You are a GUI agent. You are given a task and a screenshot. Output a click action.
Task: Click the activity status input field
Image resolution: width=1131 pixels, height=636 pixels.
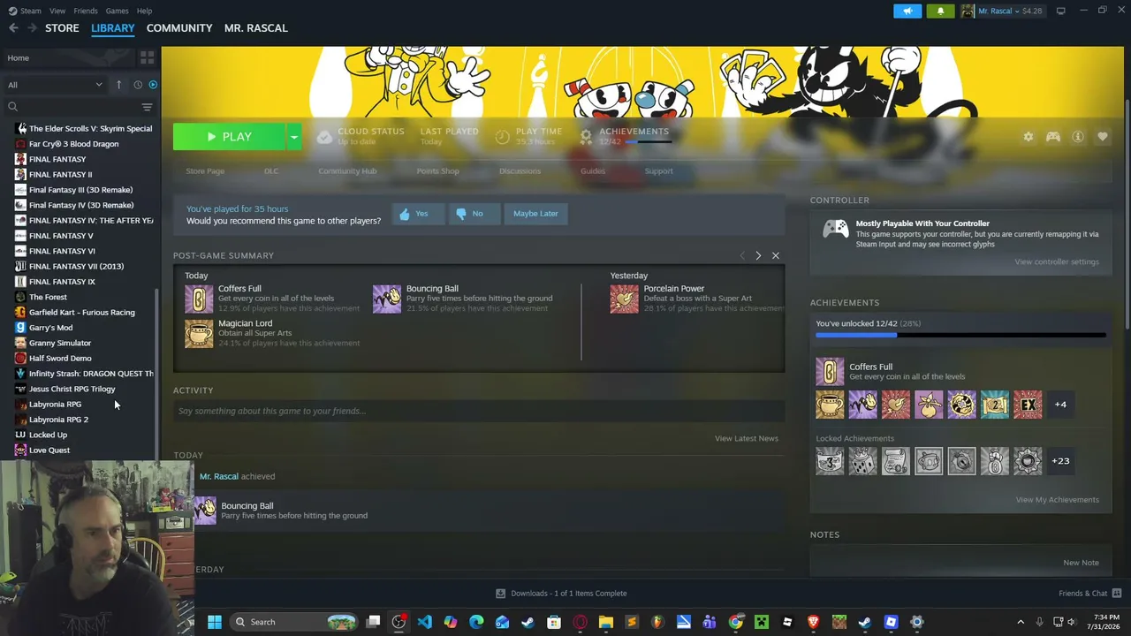[479, 411]
